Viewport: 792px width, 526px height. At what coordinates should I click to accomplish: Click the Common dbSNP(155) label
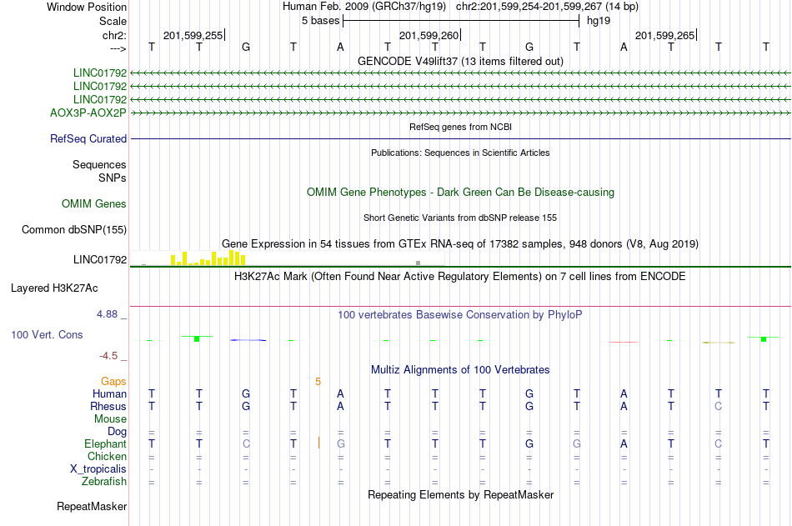(x=73, y=229)
